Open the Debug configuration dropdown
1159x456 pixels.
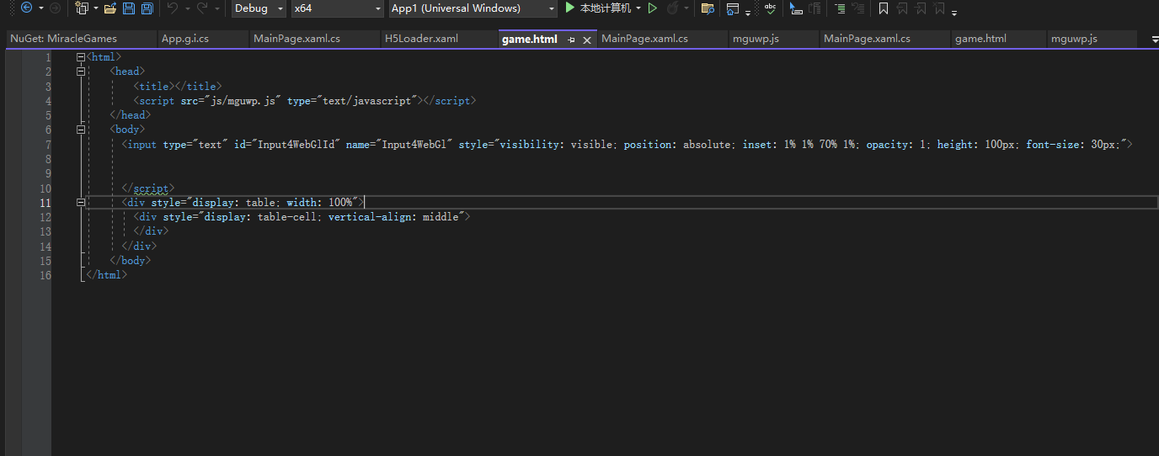point(259,8)
